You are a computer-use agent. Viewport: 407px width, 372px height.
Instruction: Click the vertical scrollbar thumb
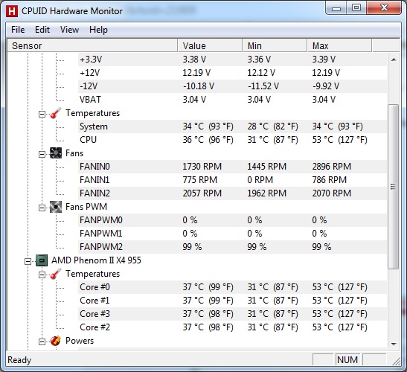(394, 187)
